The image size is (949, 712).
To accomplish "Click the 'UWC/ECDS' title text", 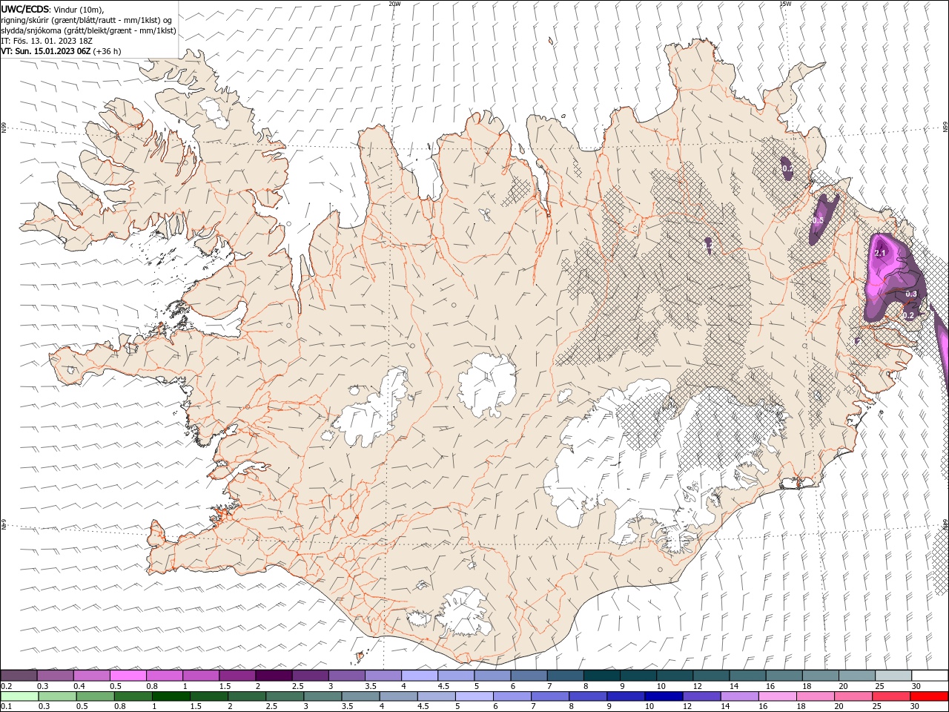I will pos(25,9).
